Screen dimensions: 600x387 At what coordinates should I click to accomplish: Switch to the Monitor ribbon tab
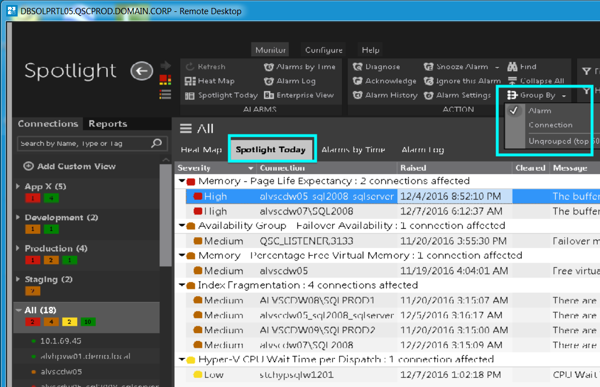pos(270,50)
